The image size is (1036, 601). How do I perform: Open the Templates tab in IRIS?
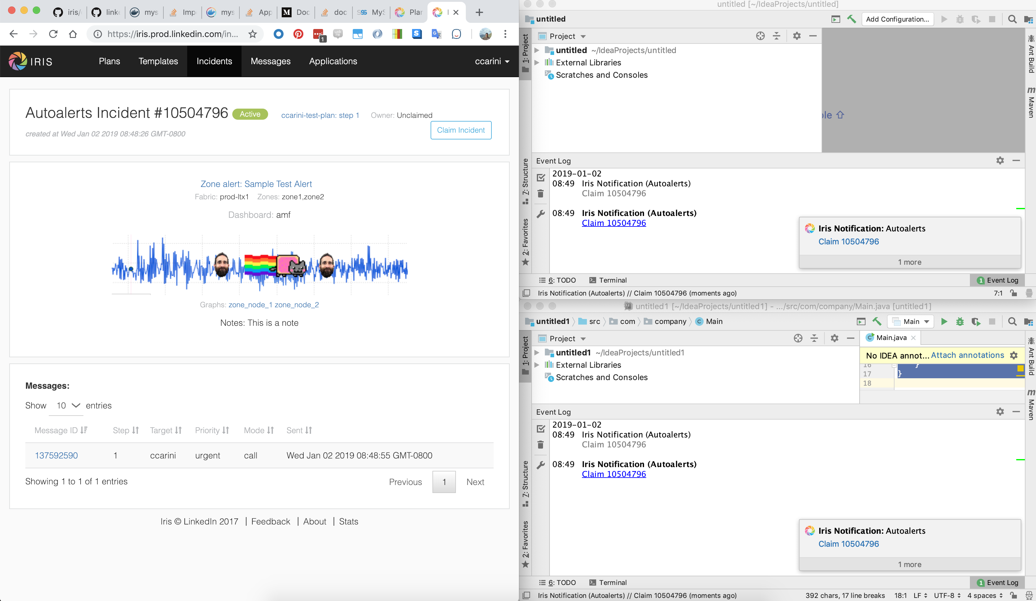(158, 61)
